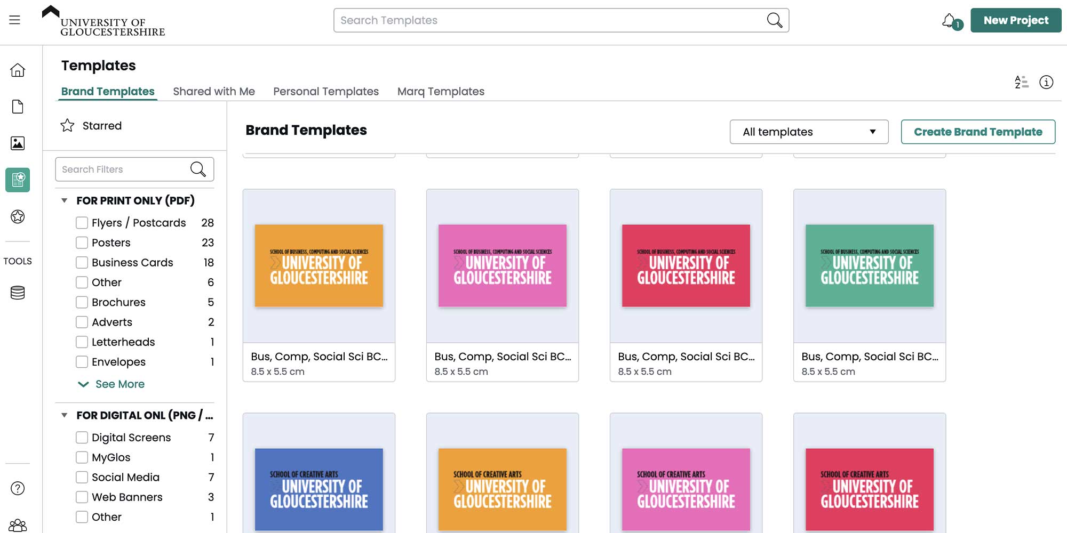
Task: Focus the Search Filters field
Action: click(x=134, y=169)
